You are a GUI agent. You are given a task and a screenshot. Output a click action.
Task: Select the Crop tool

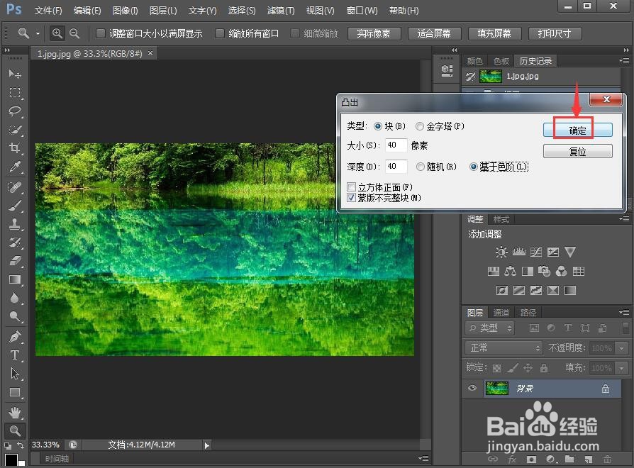click(15, 148)
